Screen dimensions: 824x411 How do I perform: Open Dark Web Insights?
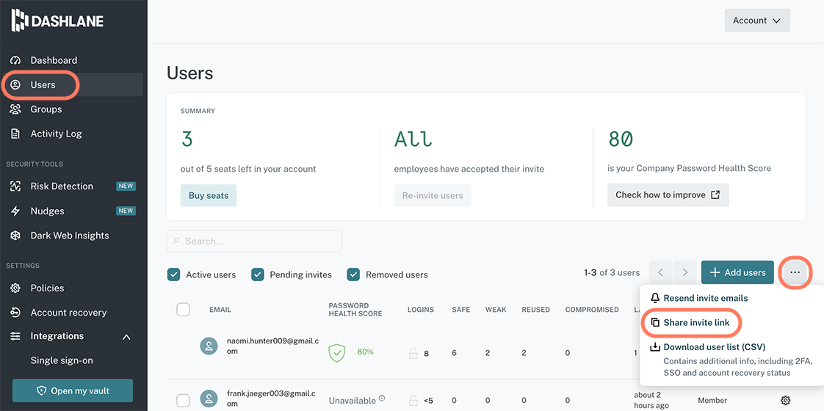tap(69, 236)
